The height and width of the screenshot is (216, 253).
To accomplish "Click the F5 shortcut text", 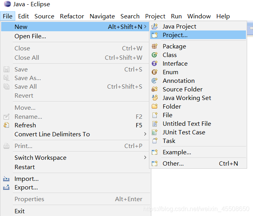I will point(139,125).
